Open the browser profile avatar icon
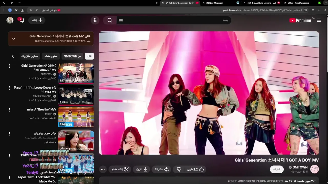Viewport: 328px width, 184px height. pos(10,10)
